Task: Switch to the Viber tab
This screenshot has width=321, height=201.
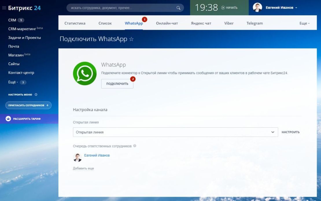Action: click(x=229, y=23)
